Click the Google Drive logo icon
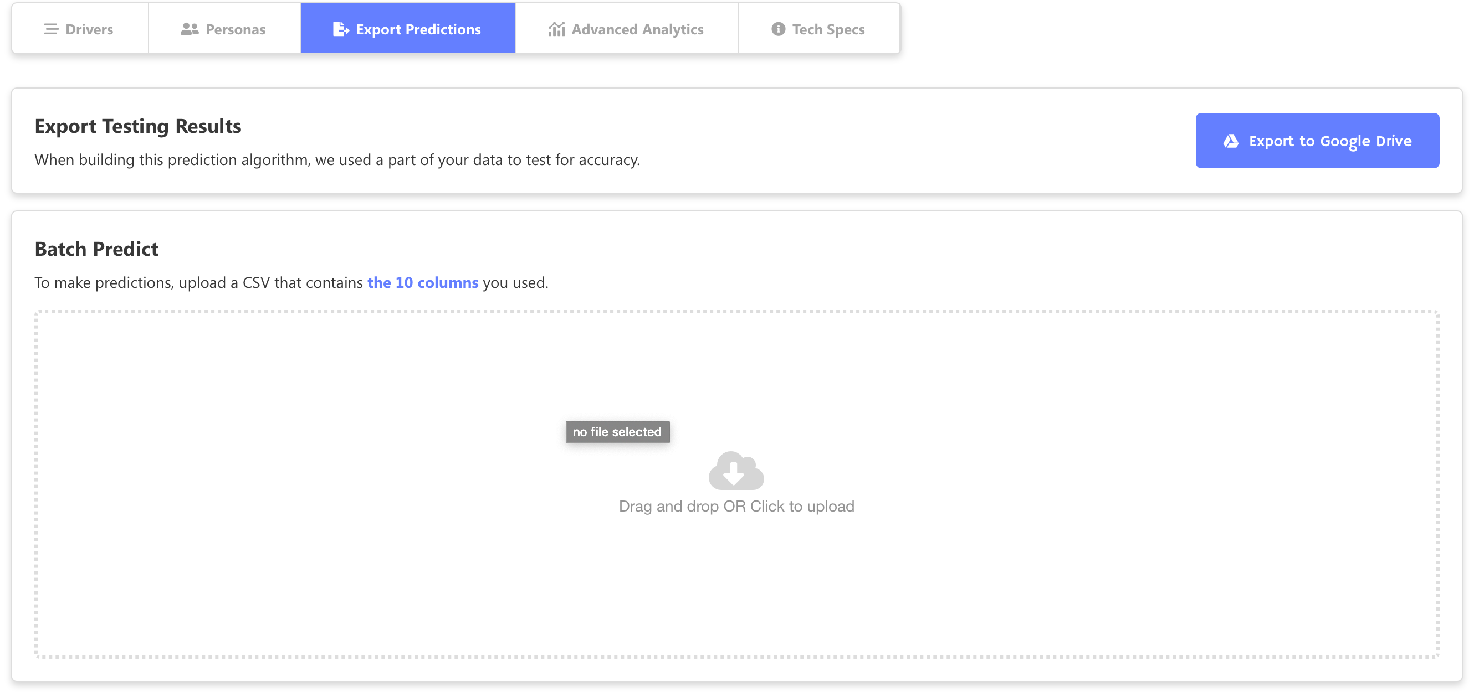This screenshot has height=692, width=1484. pyautogui.click(x=1231, y=141)
